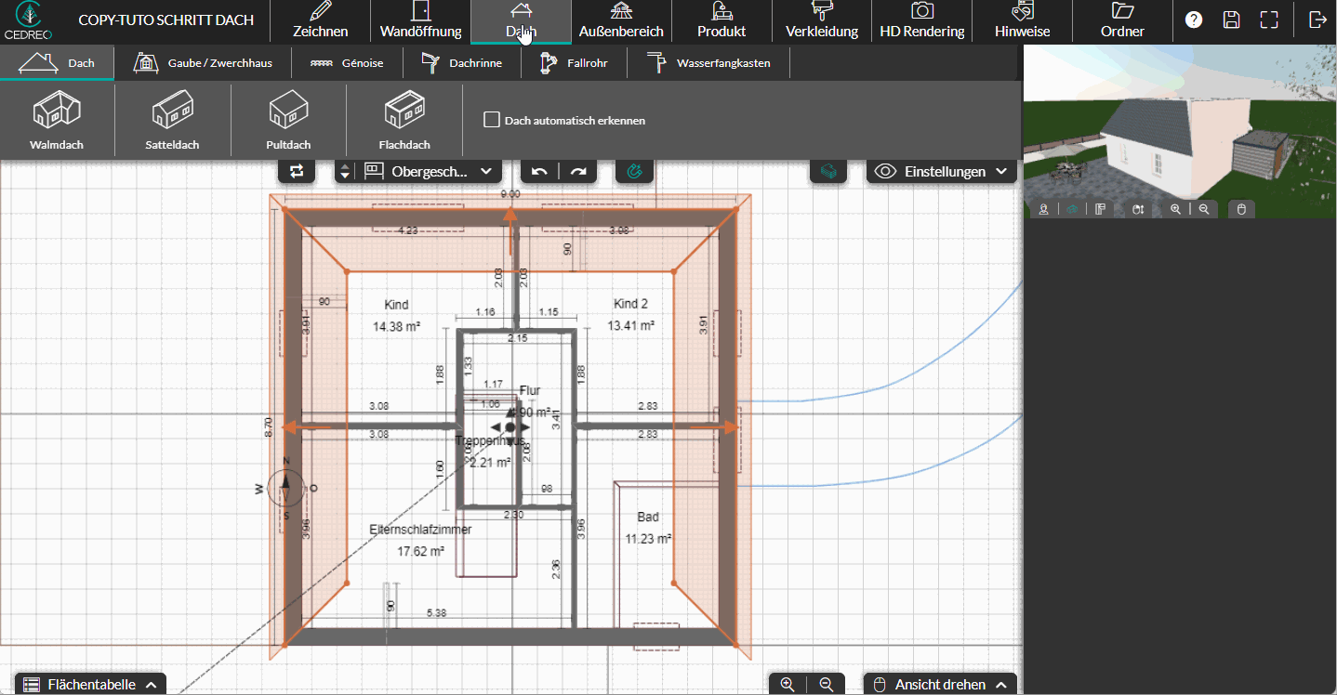Toggle the 3D cube view in preview

pos(1072,209)
